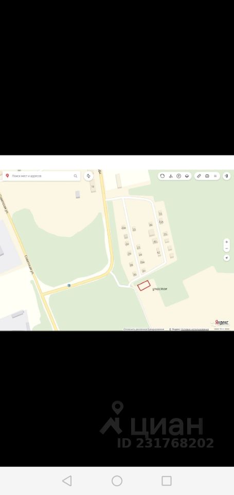The width and height of the screenshot is (234, 495).
Task: Tap Android back navigation button
Action: coord(67,481)
